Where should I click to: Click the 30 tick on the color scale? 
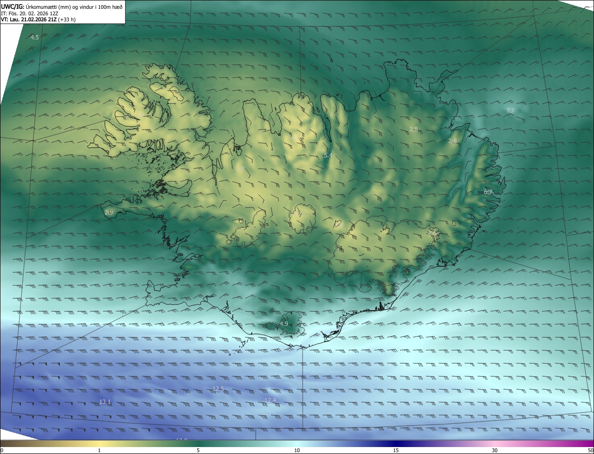point(495,450)
